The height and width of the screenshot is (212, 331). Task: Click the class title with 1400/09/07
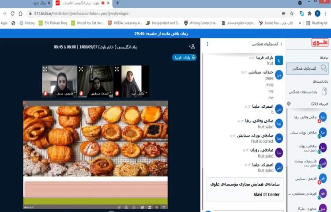point(95,47)
